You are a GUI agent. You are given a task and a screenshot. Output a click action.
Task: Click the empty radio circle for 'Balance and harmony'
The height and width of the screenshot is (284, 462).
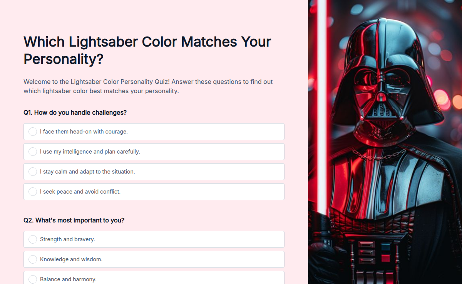(x=33, y=279)
